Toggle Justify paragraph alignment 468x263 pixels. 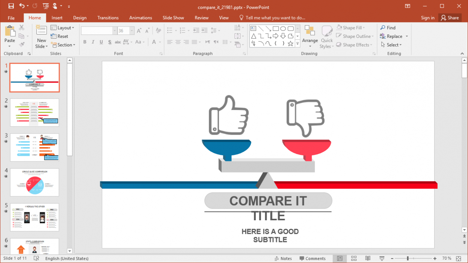coord(195,42)
